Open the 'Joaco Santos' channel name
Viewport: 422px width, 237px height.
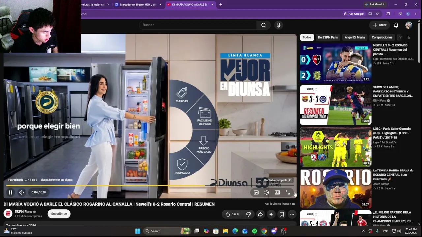click(381, 184)
